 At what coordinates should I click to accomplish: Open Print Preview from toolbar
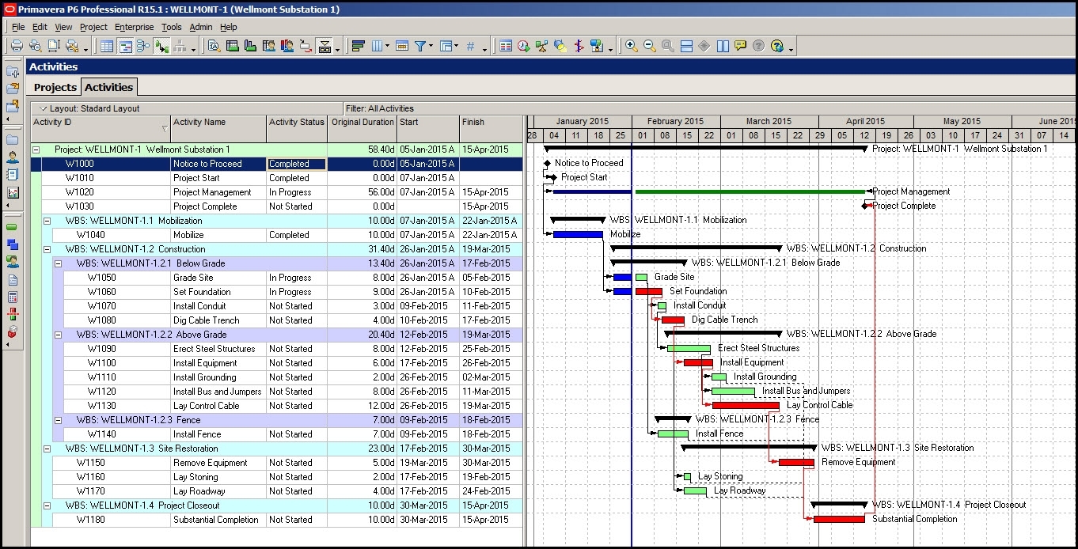(34, 46)
